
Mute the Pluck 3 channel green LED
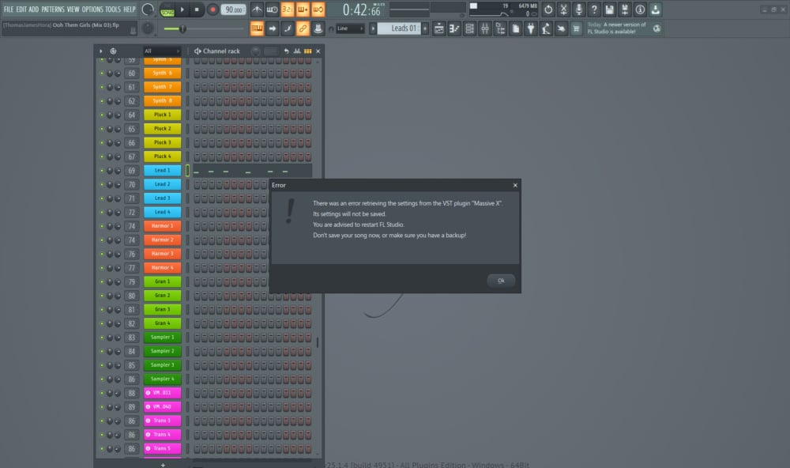pyautogui.click(x=102, y=143)
